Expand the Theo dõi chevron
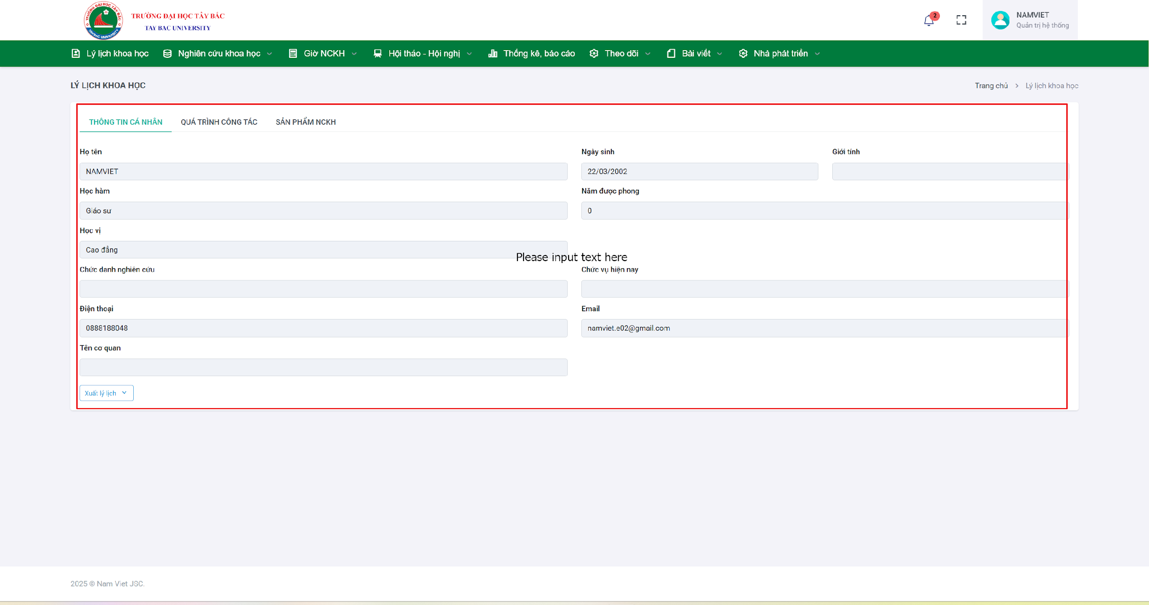This screenshot has width=1149, height=605. [648, 54]
